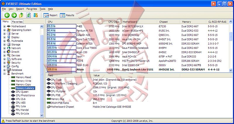Expand the Operating System tree node
This screenshot has width=234, height=124.
pyautogui.click(x=4, y=30)
